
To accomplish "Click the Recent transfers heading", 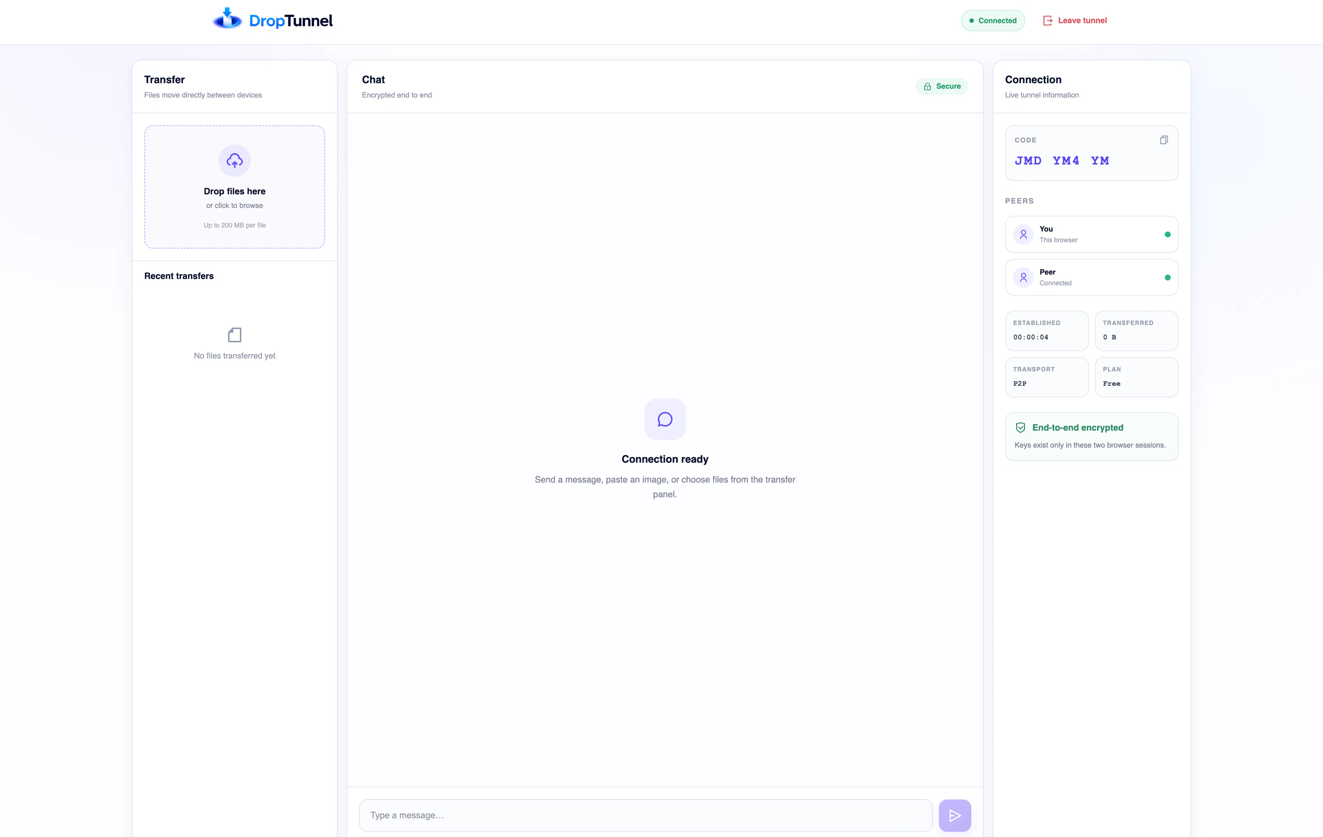I will point(179,276).
